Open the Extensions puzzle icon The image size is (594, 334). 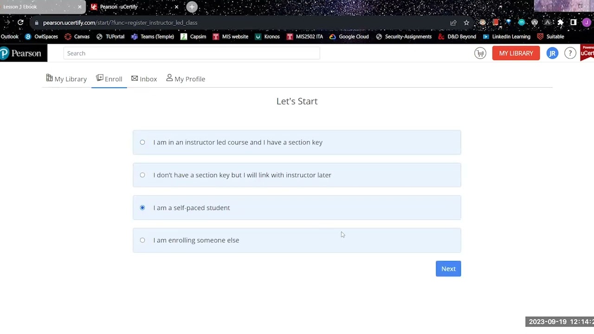click(x=561, y=22)
